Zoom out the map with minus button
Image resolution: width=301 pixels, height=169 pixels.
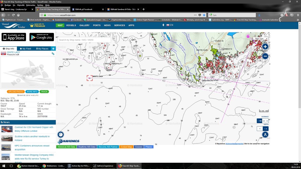pos(265,56)
